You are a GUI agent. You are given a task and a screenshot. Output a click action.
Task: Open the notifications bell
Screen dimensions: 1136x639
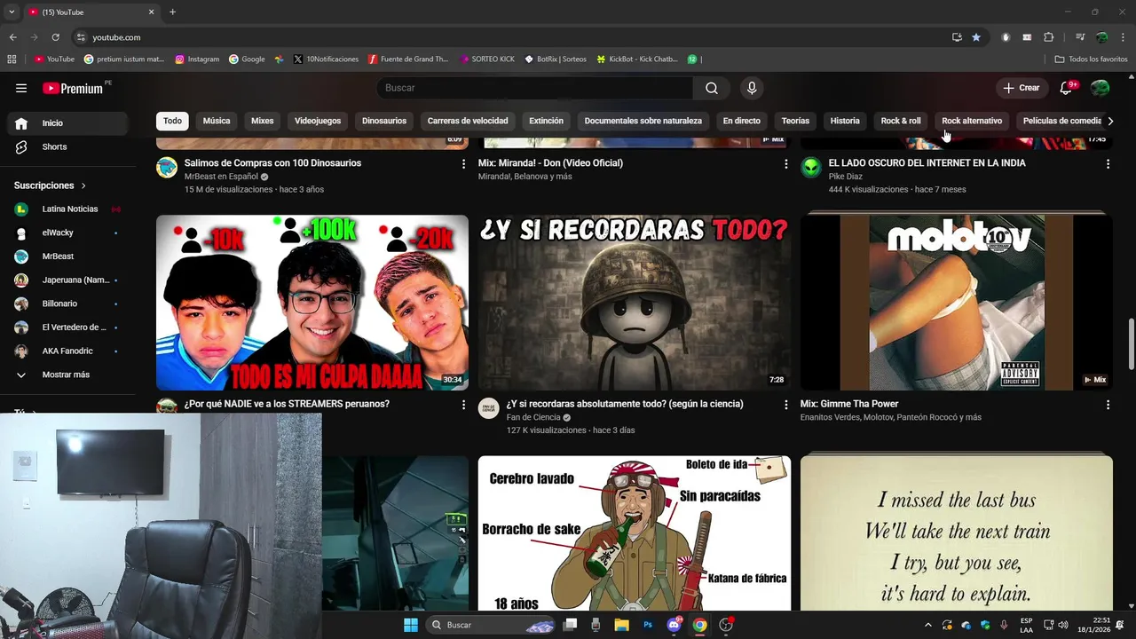tap(1067, 88)
